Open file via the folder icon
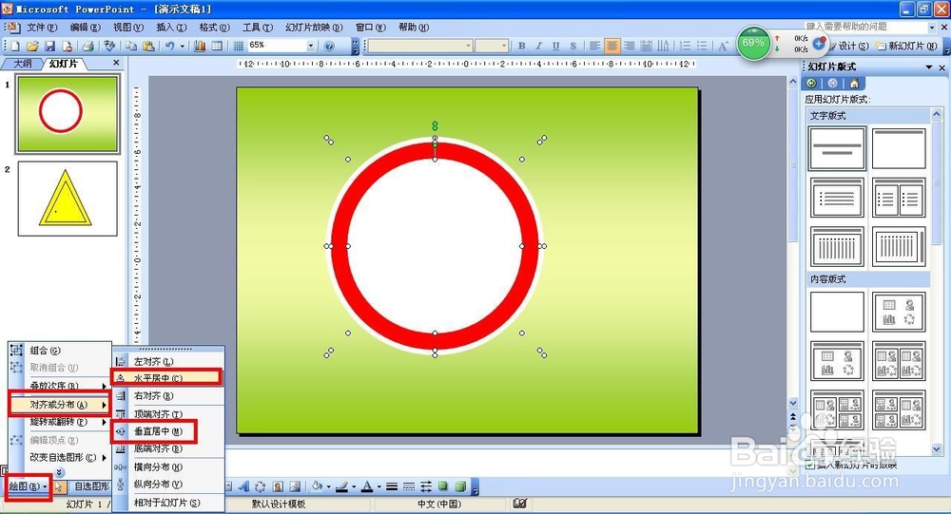The width and height of the screenshot is (951, 514). 32,46
